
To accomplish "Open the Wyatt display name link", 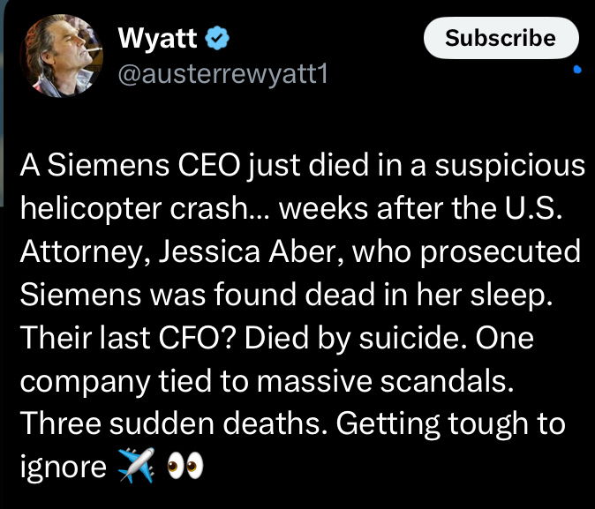I will click(x=158, y=39).
